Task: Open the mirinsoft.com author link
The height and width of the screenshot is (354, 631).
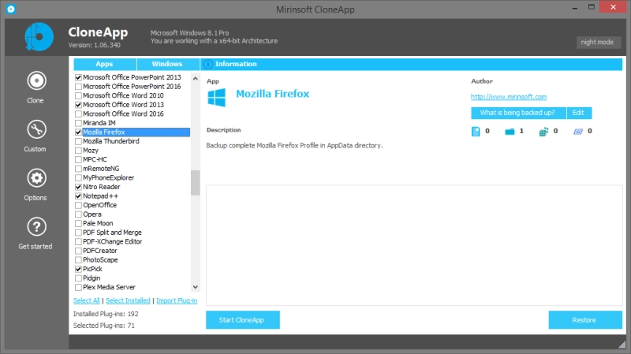Action: (x=509, y=97)
